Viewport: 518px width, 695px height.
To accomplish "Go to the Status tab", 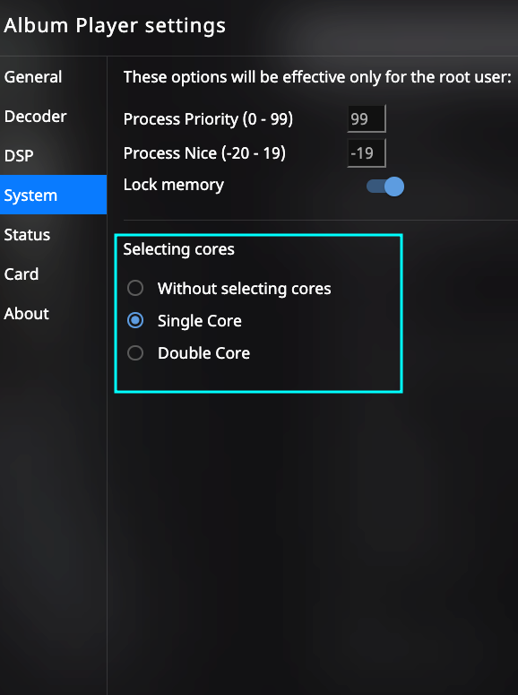I will pyautogui.click(x=53, y=234).
